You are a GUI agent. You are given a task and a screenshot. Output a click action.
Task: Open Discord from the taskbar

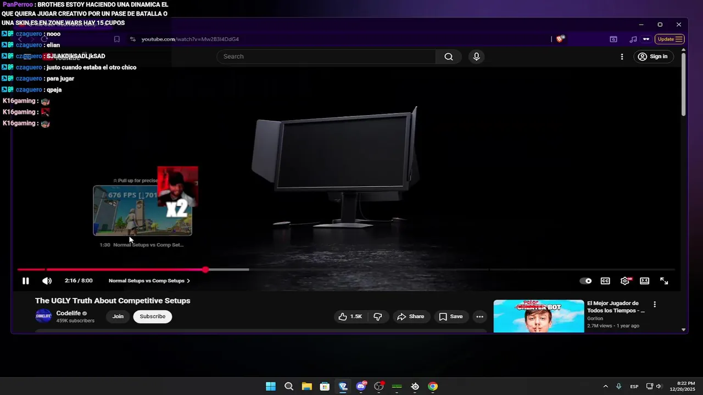pyautogui.click(x=361, y=386)
